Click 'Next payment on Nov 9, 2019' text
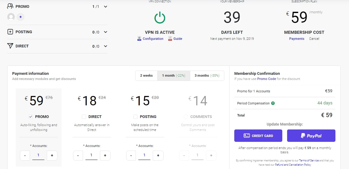This screenshot has width=349, height=169. [x=232, y=39]
